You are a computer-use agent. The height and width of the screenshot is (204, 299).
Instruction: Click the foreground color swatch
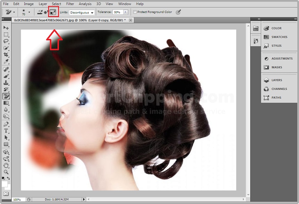pos(5,184)
